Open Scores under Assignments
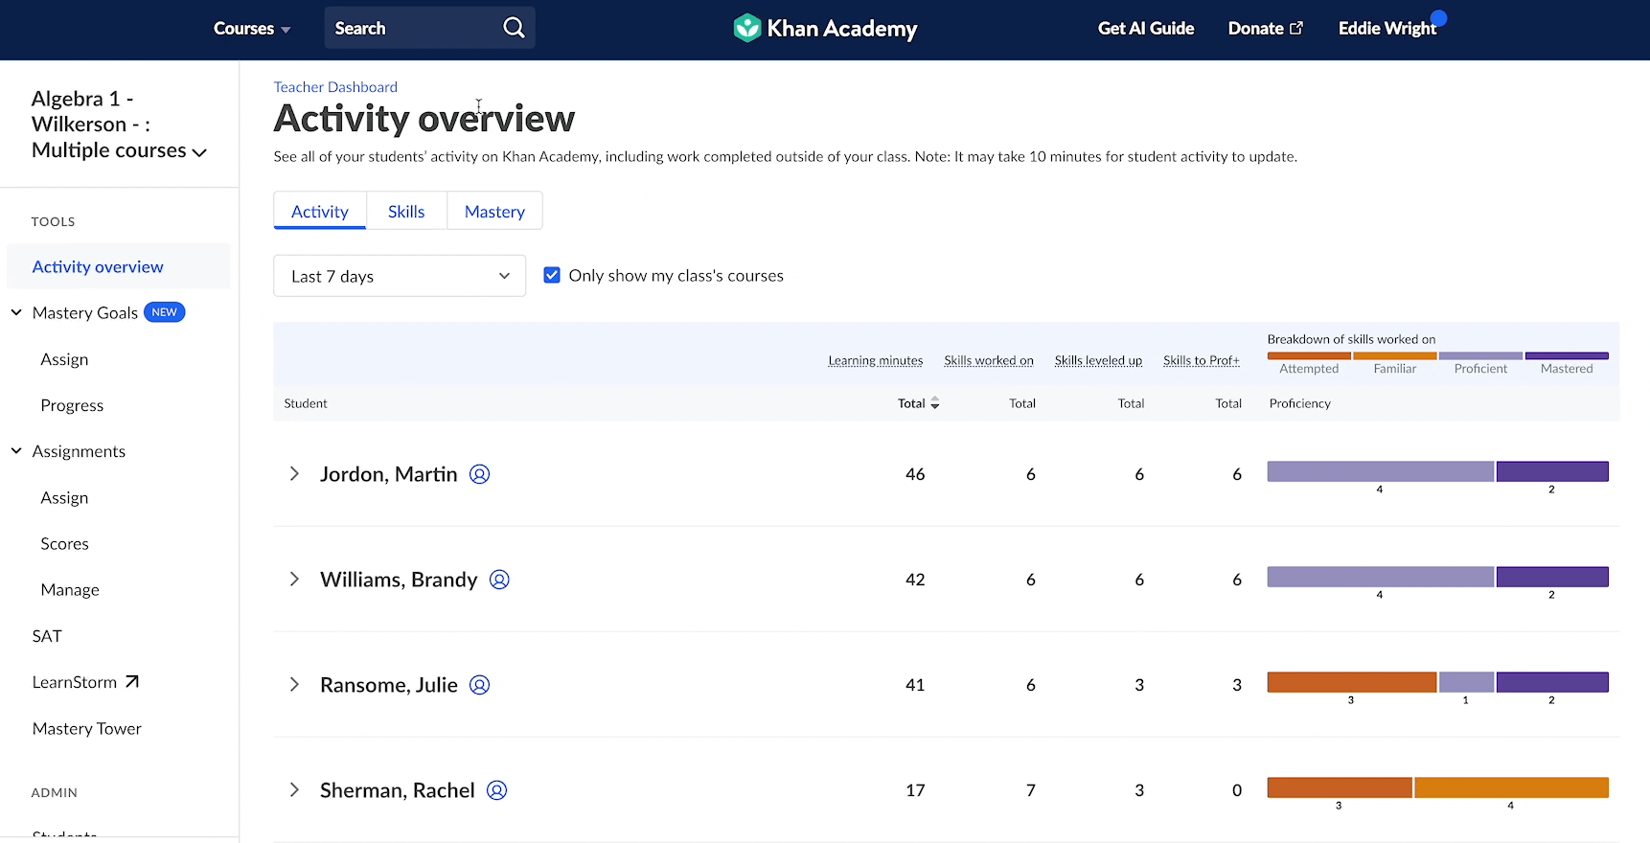 point(64,543)
